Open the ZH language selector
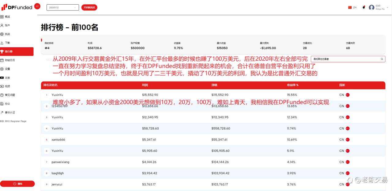 point(355,7)
